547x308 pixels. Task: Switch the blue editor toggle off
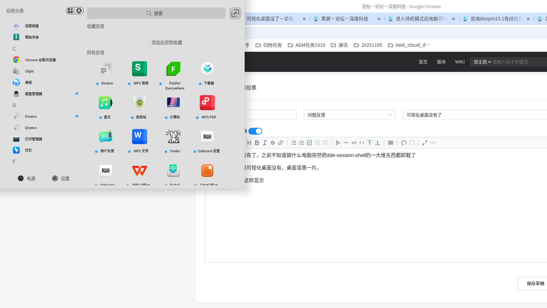(255, 131)
